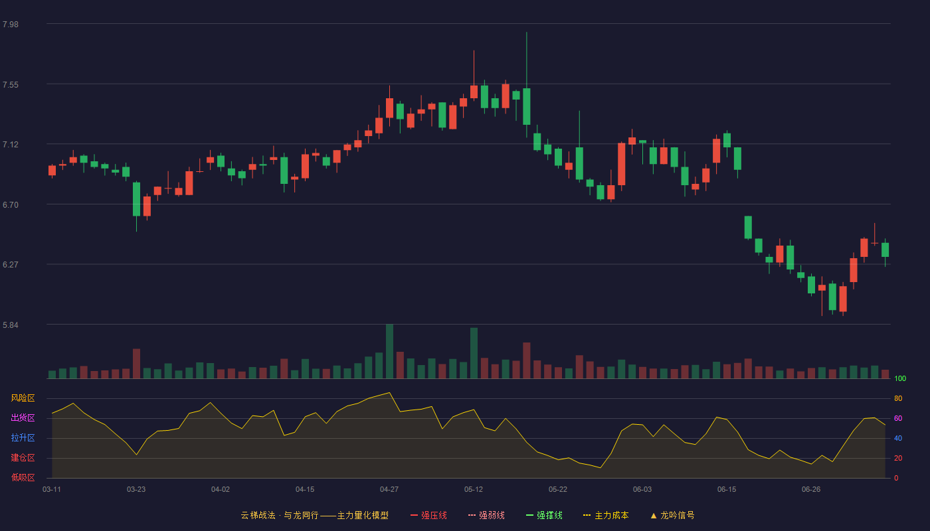Pick the 06-26 date label

pos(811,489)
